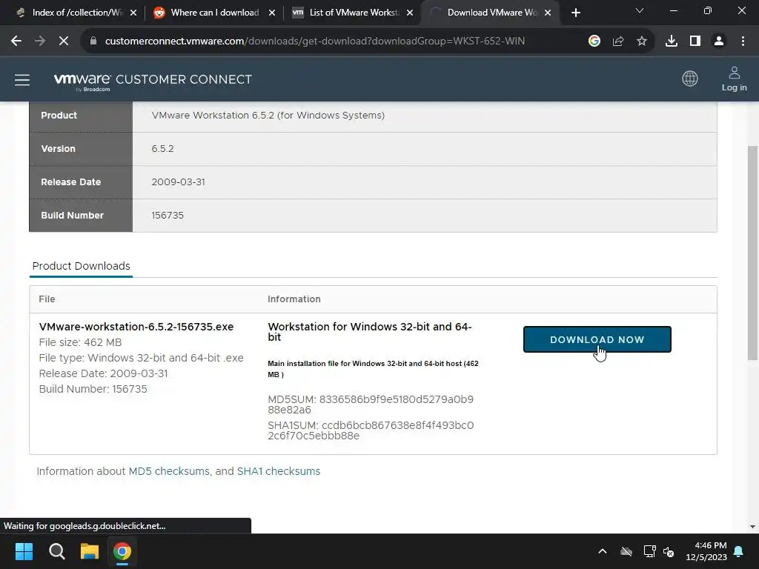
Task: Open the hamburger navigation menu
Action: [22, 80]
